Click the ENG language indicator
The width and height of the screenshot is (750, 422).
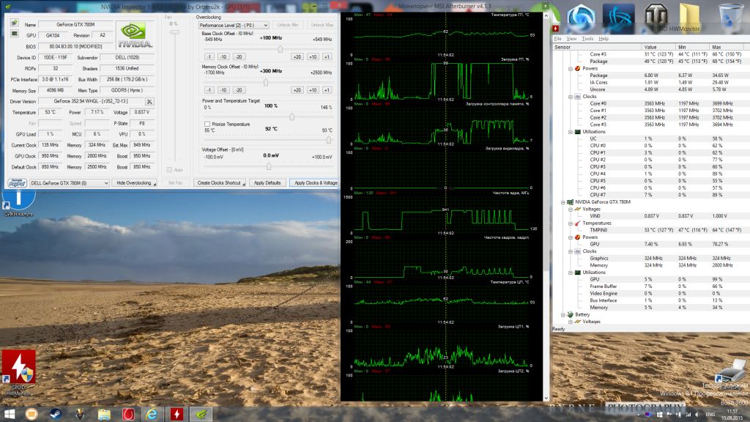(710, 415)
